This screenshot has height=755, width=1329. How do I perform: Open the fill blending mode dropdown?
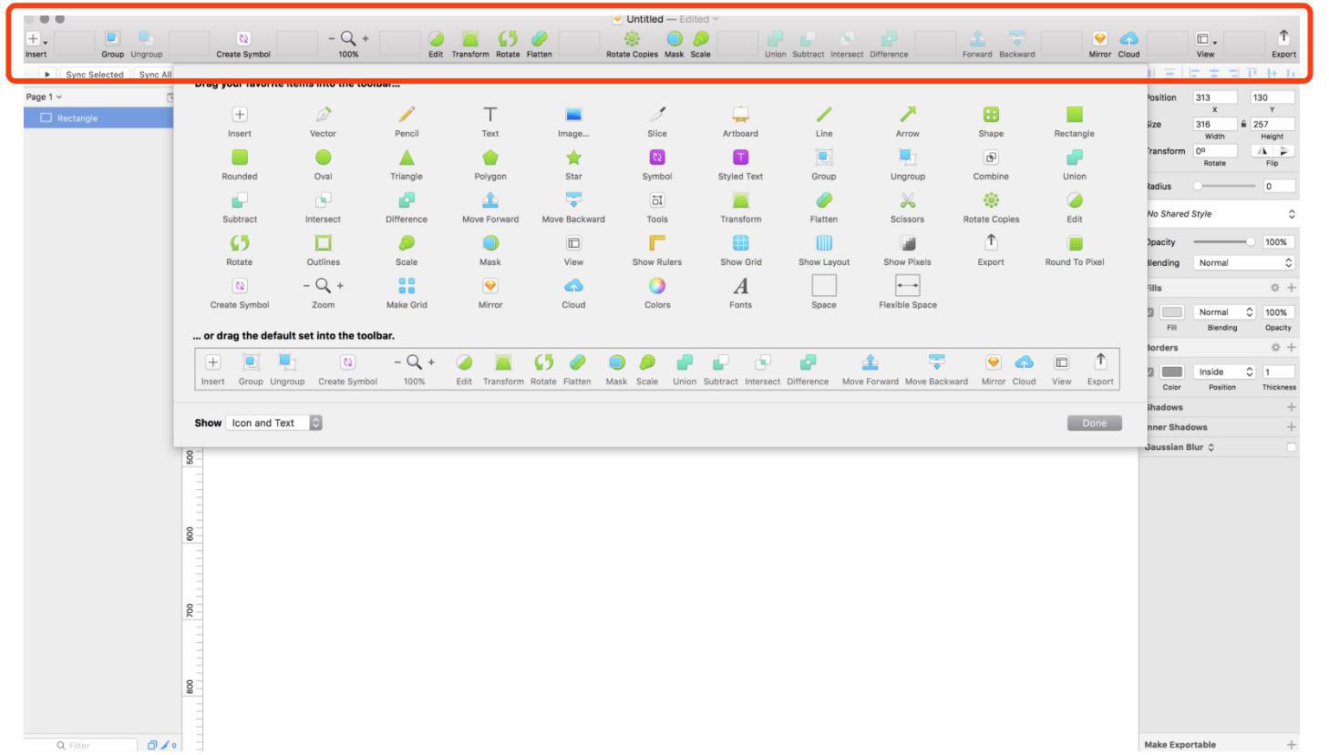(x=1224, y=312)
